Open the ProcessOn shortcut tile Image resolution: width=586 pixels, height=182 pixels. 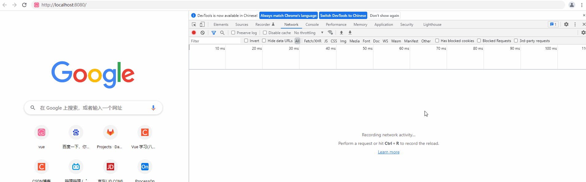point(145,171)
